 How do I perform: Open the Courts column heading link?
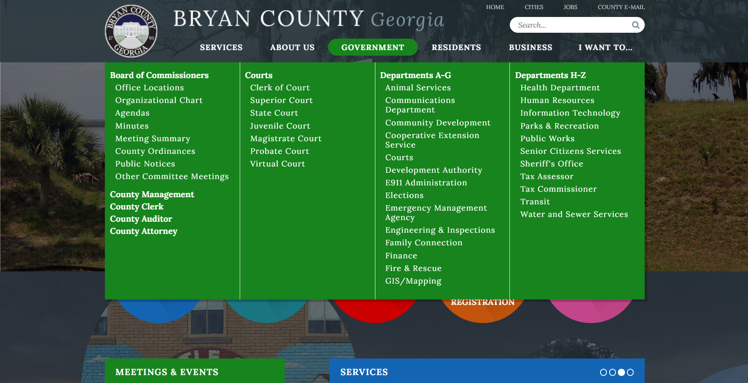pyautogui.click(x=259, y=75)
